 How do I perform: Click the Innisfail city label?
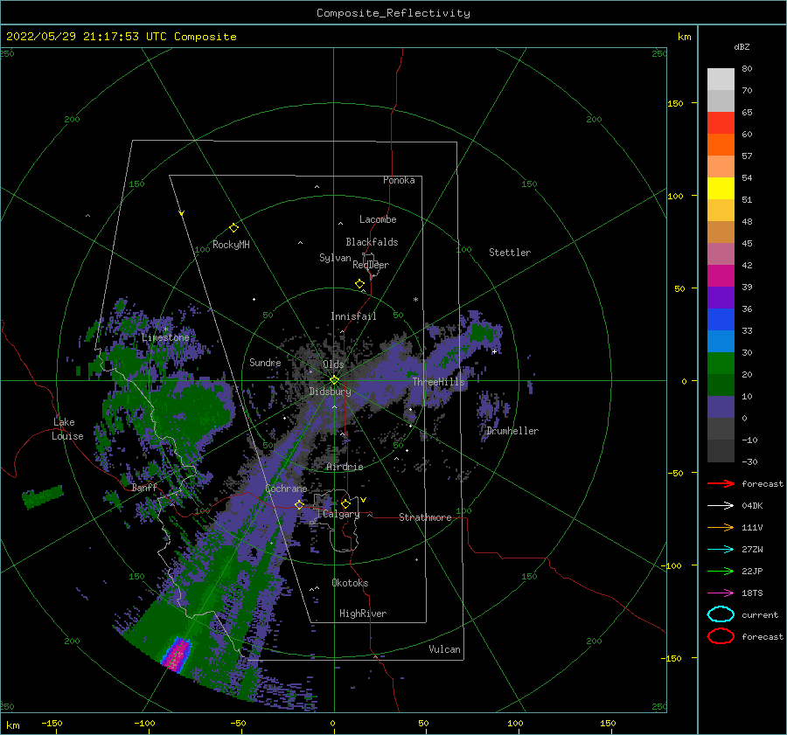coord(353,316)
